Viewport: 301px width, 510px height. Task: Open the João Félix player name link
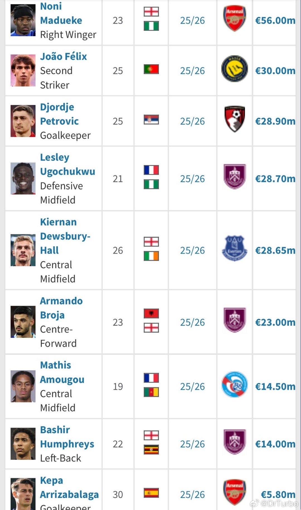[x=64, y=56]
